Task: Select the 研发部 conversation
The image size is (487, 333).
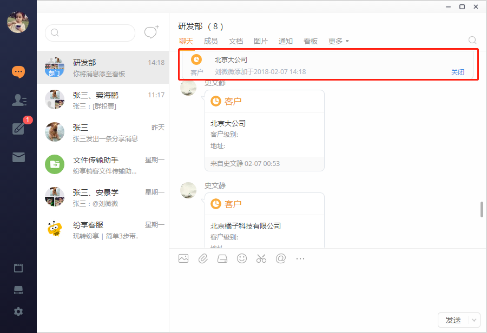Action: point(103,68)
